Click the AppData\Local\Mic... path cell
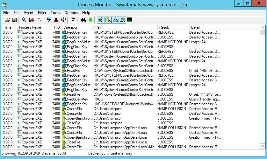267x159 pixels. coord(125,147)
